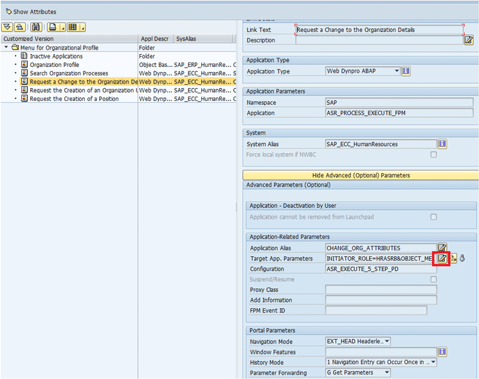Click the Window Features field

click(x=381, y=352)
